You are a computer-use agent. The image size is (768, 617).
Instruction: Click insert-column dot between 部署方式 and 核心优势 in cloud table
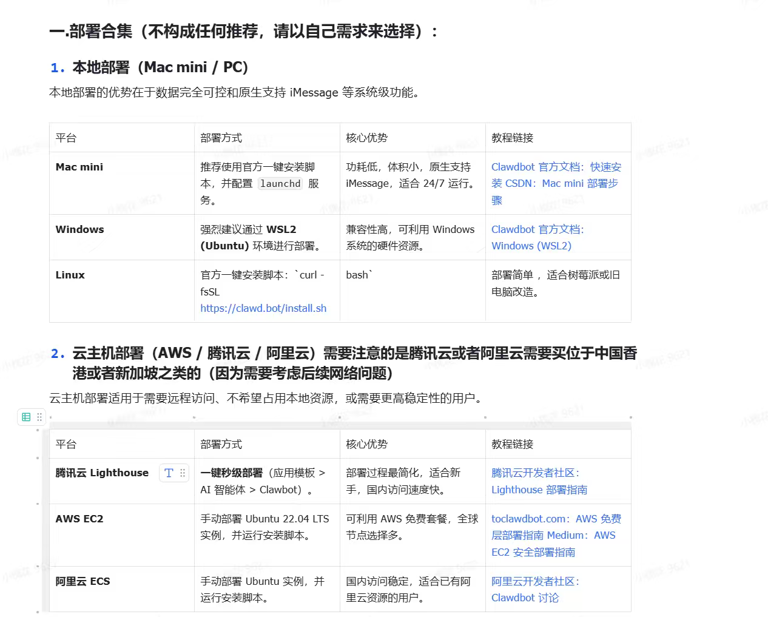click(x=340, y=417)
